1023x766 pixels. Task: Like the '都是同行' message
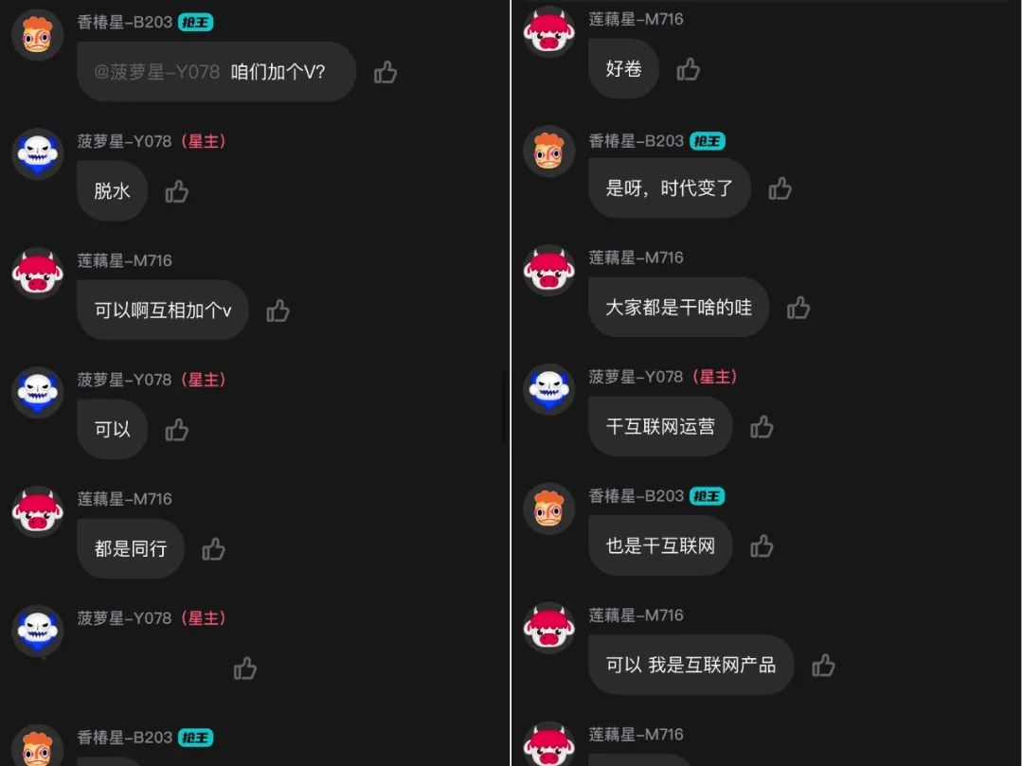pyautogui.click(x=213, y=549)
